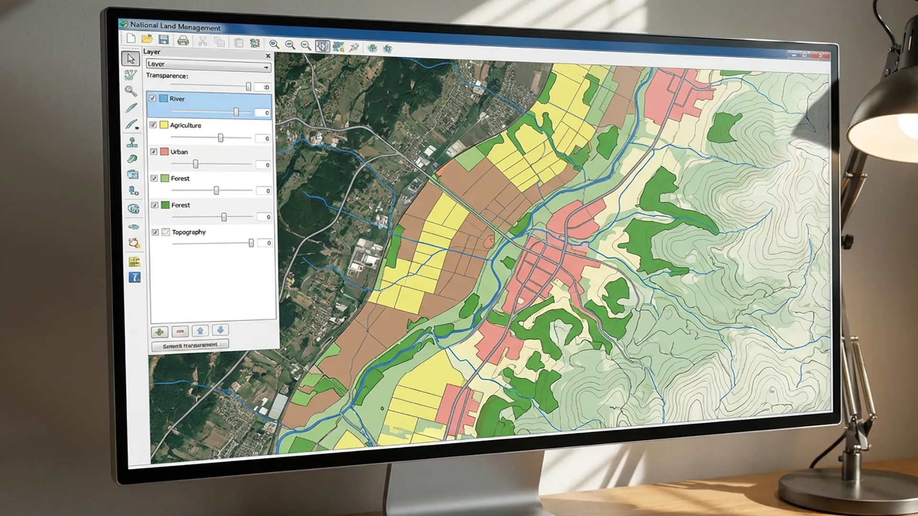Screen dimensions: 918x516
Task: Click the New document icon
Action: point(131,39)
